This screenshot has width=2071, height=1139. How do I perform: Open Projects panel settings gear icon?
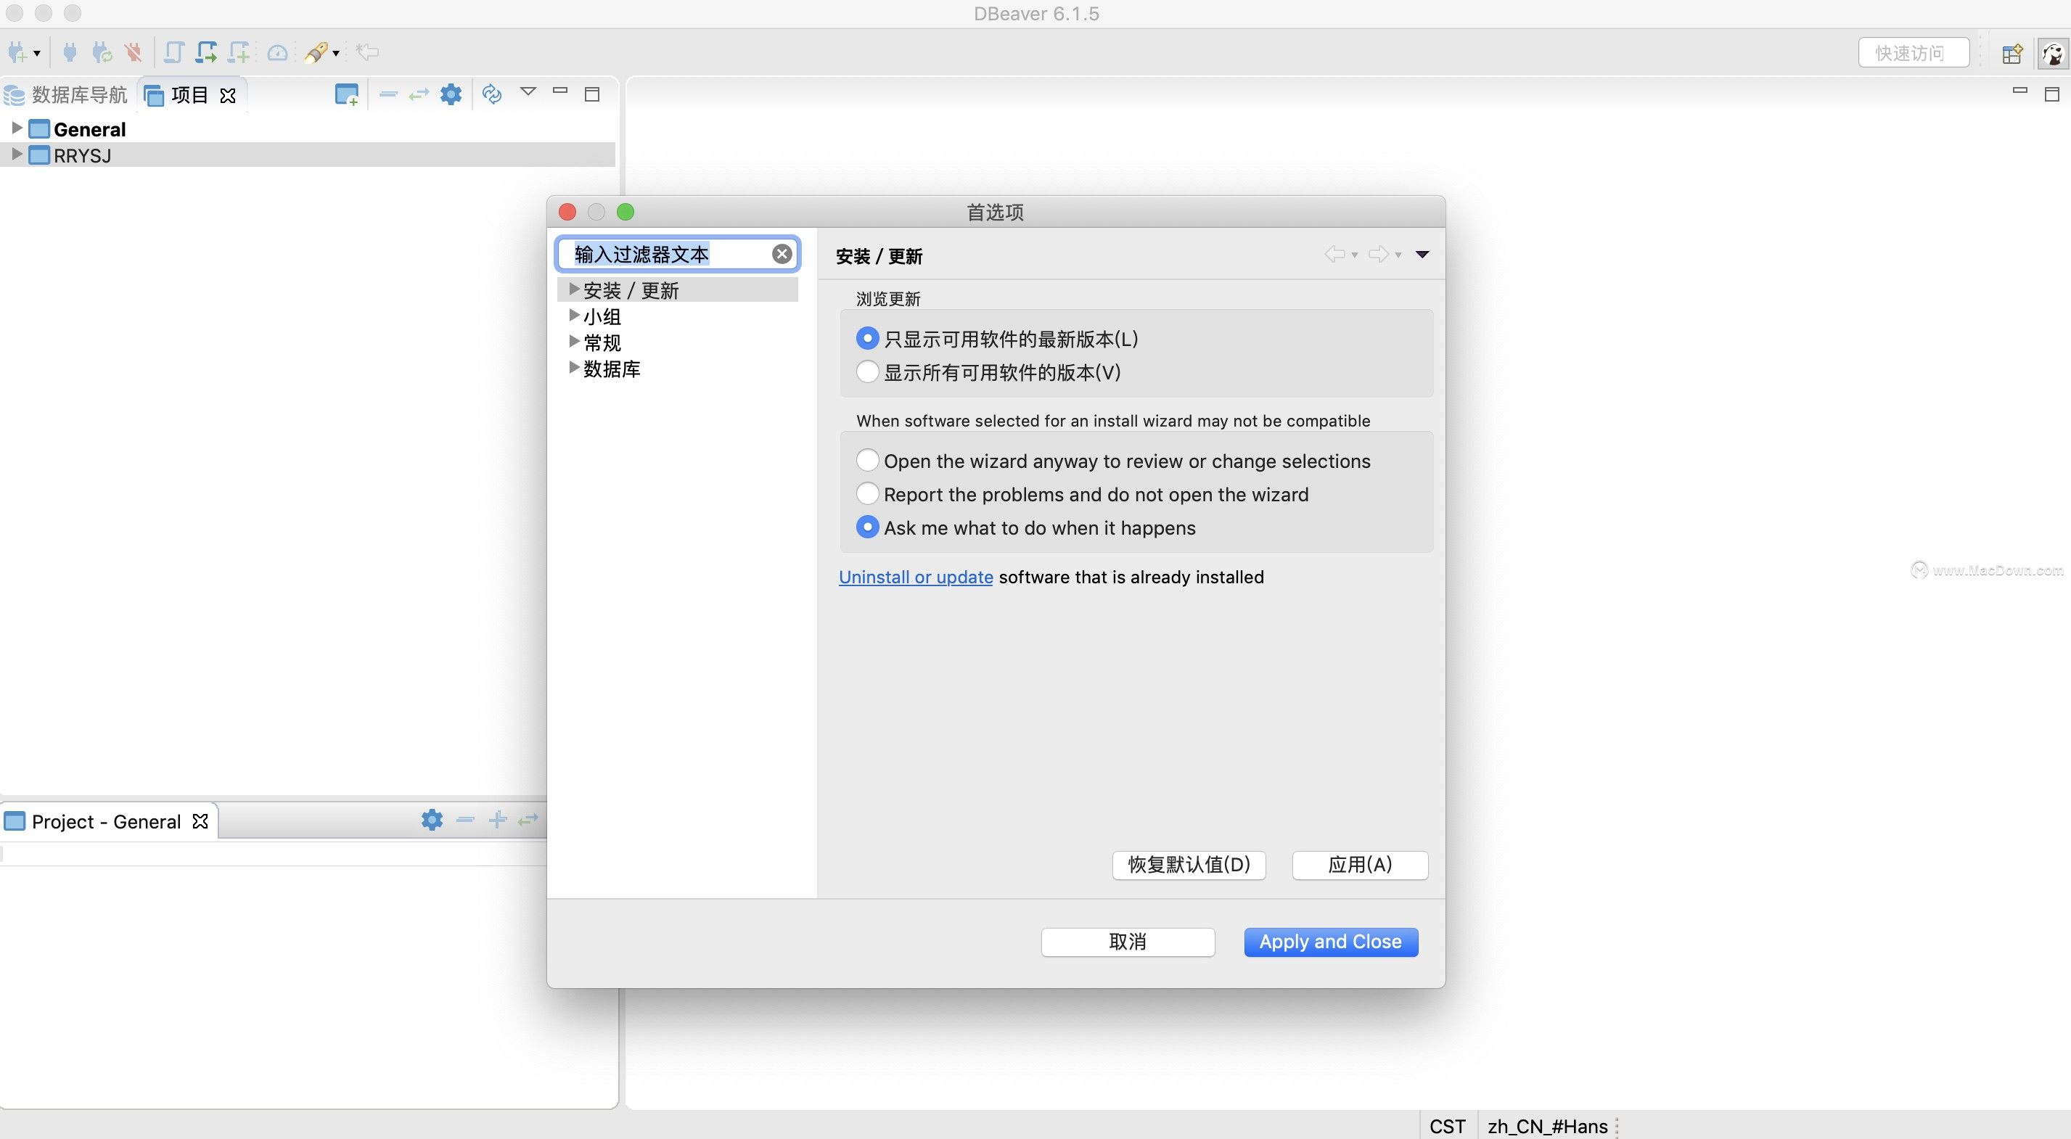tap(451, 95)
